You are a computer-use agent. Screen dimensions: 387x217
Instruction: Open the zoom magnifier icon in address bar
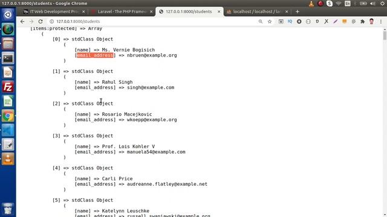click(x=261, y=22)
